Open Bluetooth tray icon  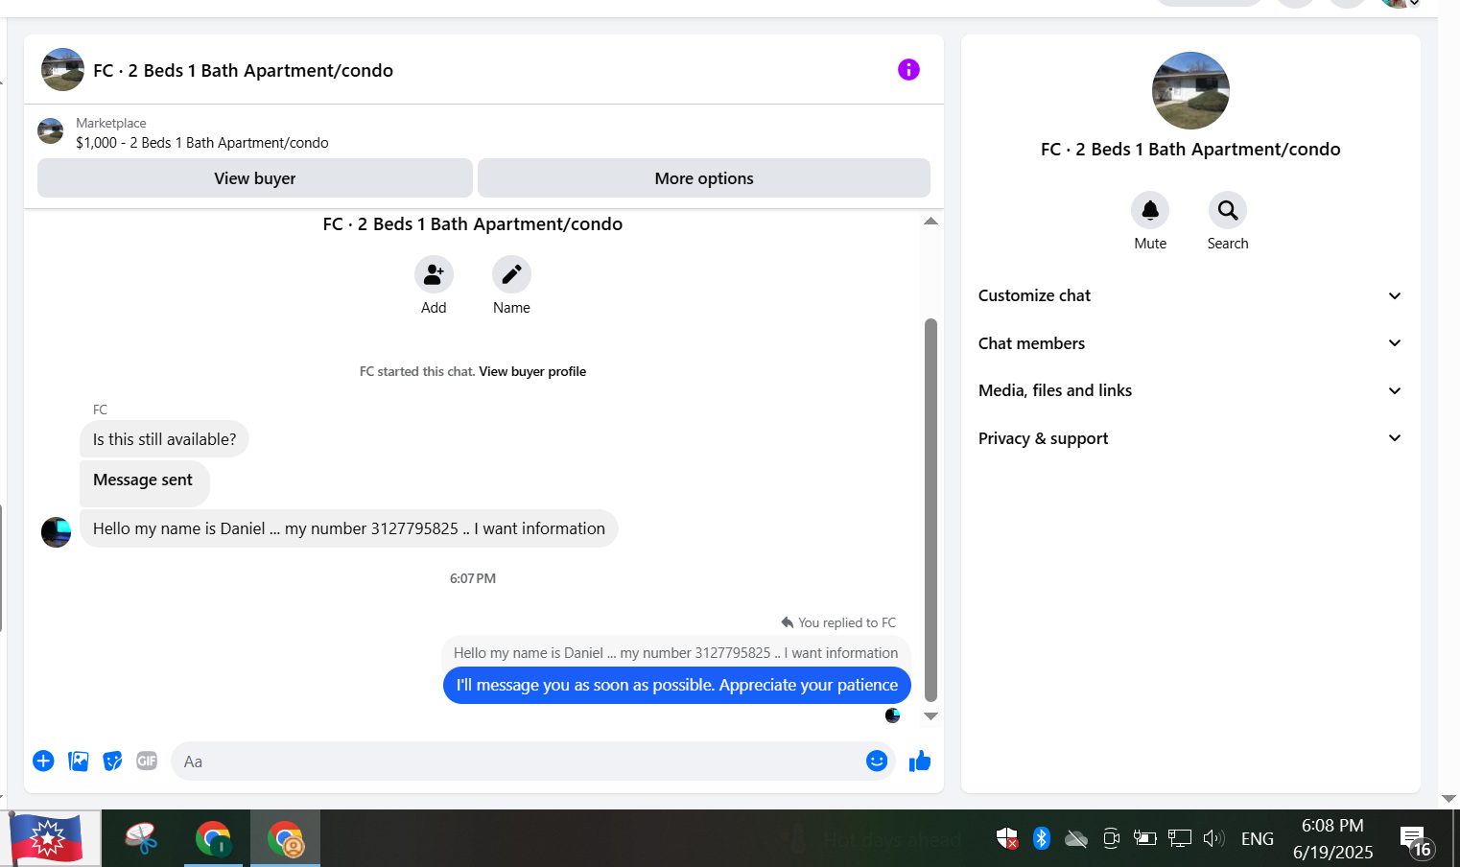point(1042,838)
